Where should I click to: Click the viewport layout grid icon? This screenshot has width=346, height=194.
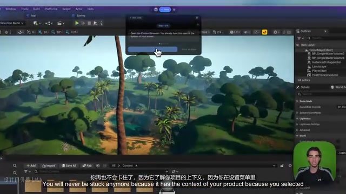pyautogui.click(x=289, y=32)
